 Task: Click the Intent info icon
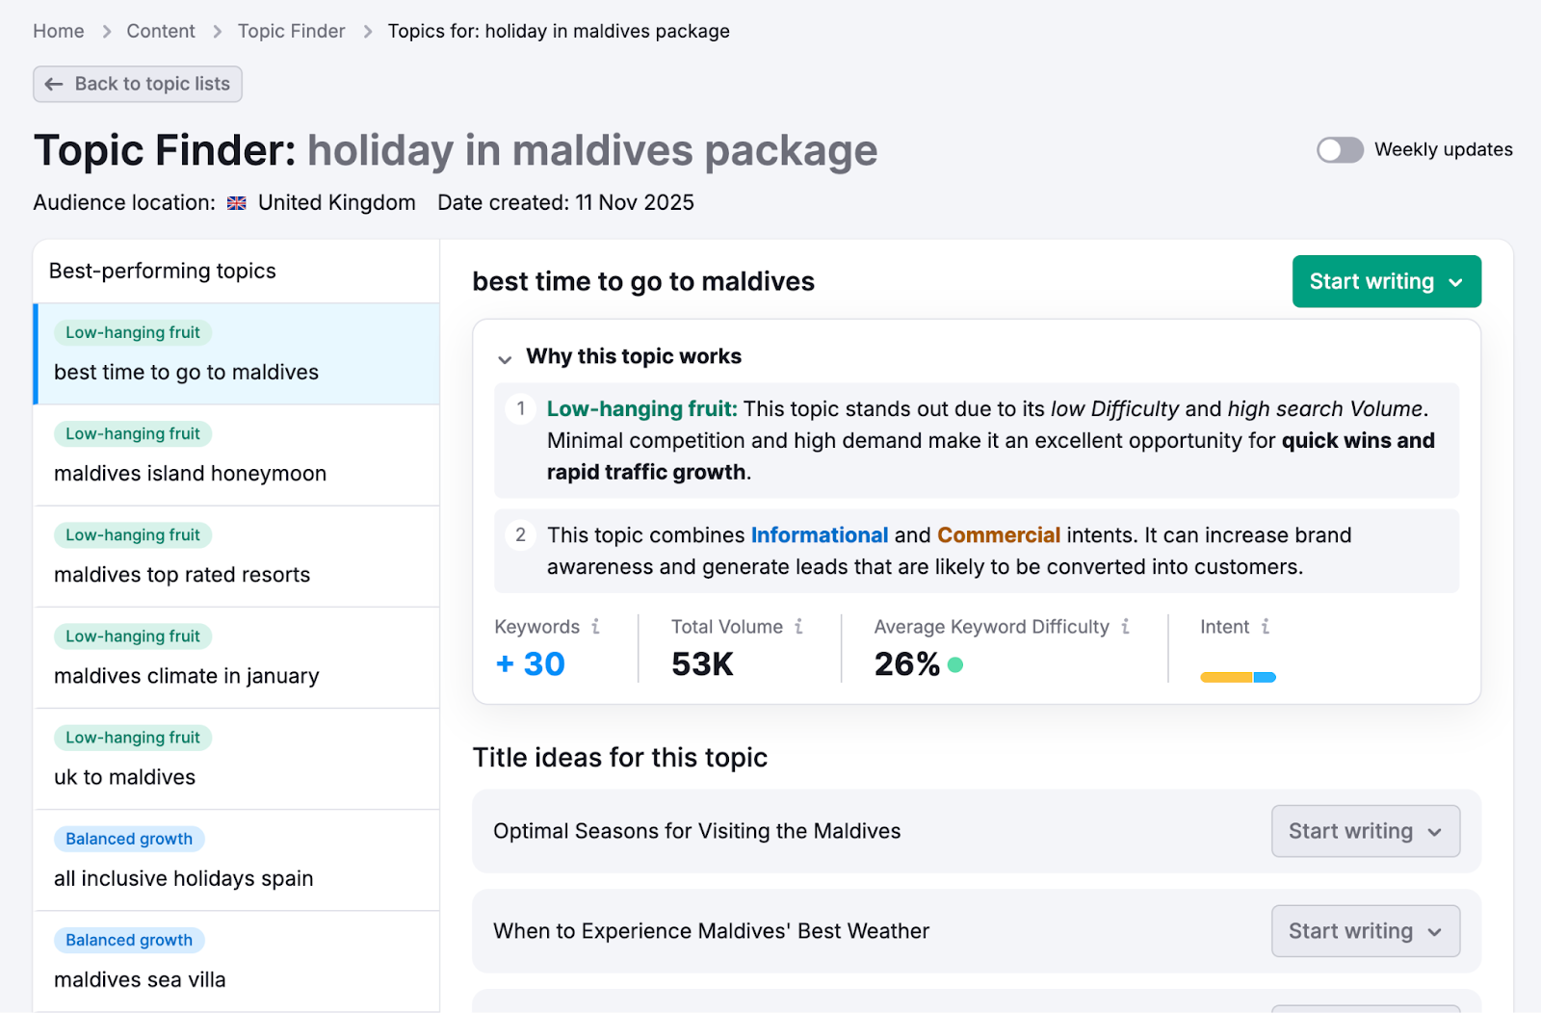(1265, 627)
